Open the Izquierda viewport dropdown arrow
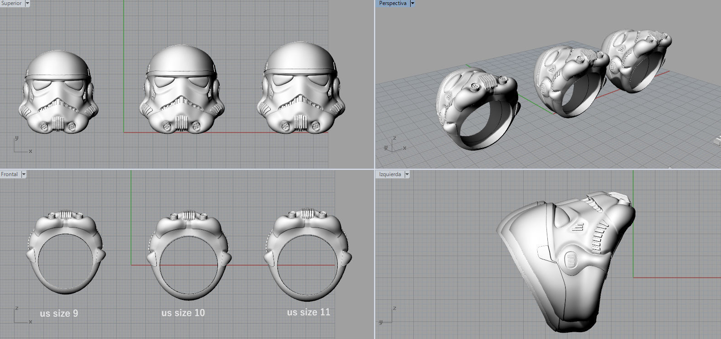The height and width of the screenshot is (339, 721). pyautogui.click(x=407, y=174)
